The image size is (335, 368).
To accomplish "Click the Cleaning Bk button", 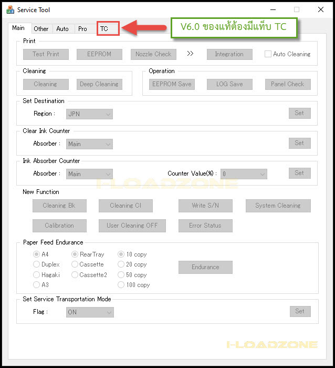I will pos(59,206).
